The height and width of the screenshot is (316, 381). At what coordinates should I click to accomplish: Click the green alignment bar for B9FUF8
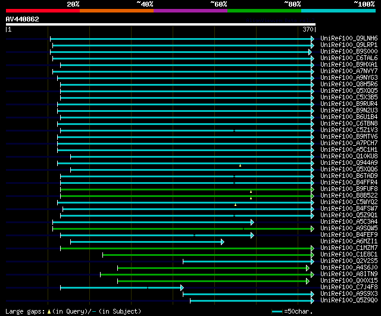pos(188,189)
